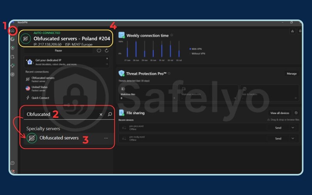Expand Send dropdown for pm-rocky.nord
312x195 pixels.
(293, 138)
